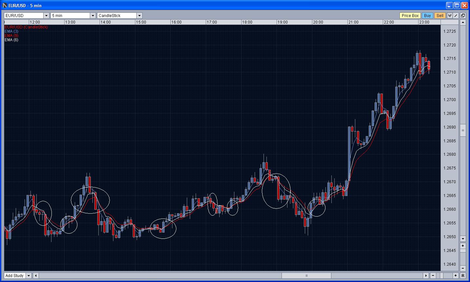Open the 5 min timeframe dropdown arrow
The width and height of the screenshot is (470, 282).
coord(93,16)
